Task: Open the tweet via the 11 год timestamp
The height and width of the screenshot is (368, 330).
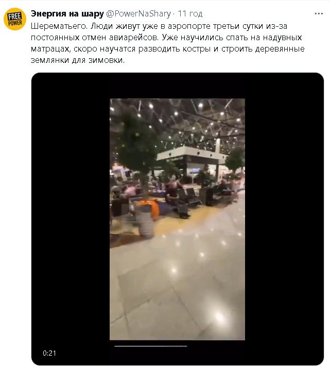Action: tap(190, 13)
